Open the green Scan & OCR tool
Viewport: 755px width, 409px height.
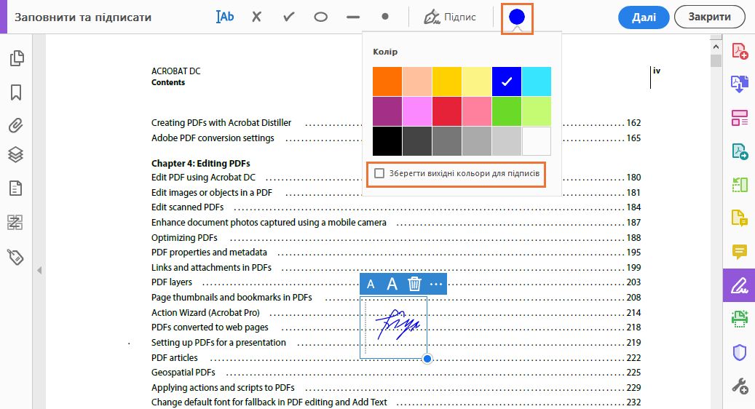coord(740,319)
